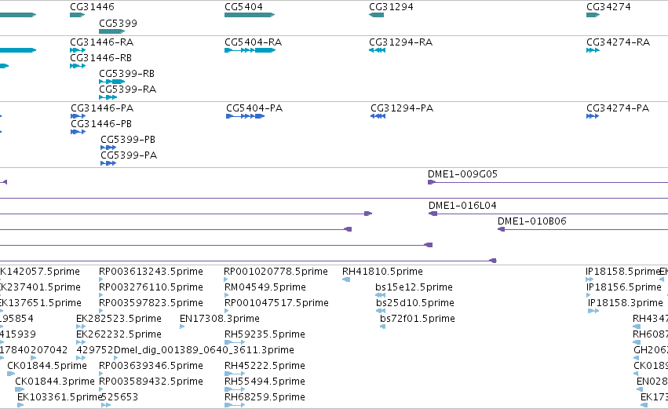Click EST bs72f01.5prime
Screen dimensions: 668x409
(418, 319)
